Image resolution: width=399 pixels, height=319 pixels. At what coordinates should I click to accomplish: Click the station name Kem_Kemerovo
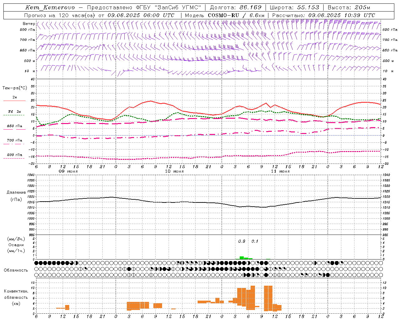point(50,7)
